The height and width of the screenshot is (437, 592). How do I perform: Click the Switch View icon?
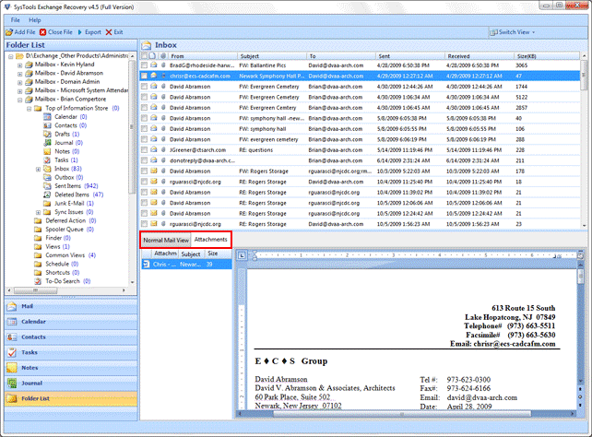click(493, 32)
